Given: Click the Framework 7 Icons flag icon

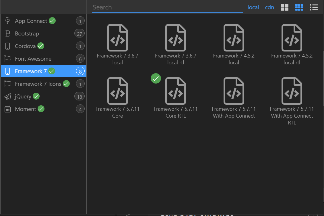Looking at the screenshot, I should [x=8, y=84].
